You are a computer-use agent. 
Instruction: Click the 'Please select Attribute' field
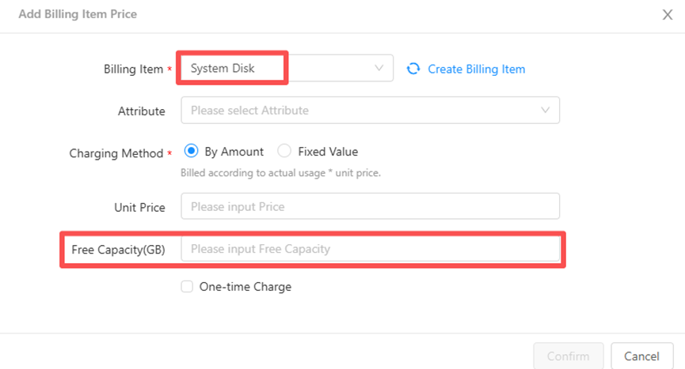click(x=356, y=111)
